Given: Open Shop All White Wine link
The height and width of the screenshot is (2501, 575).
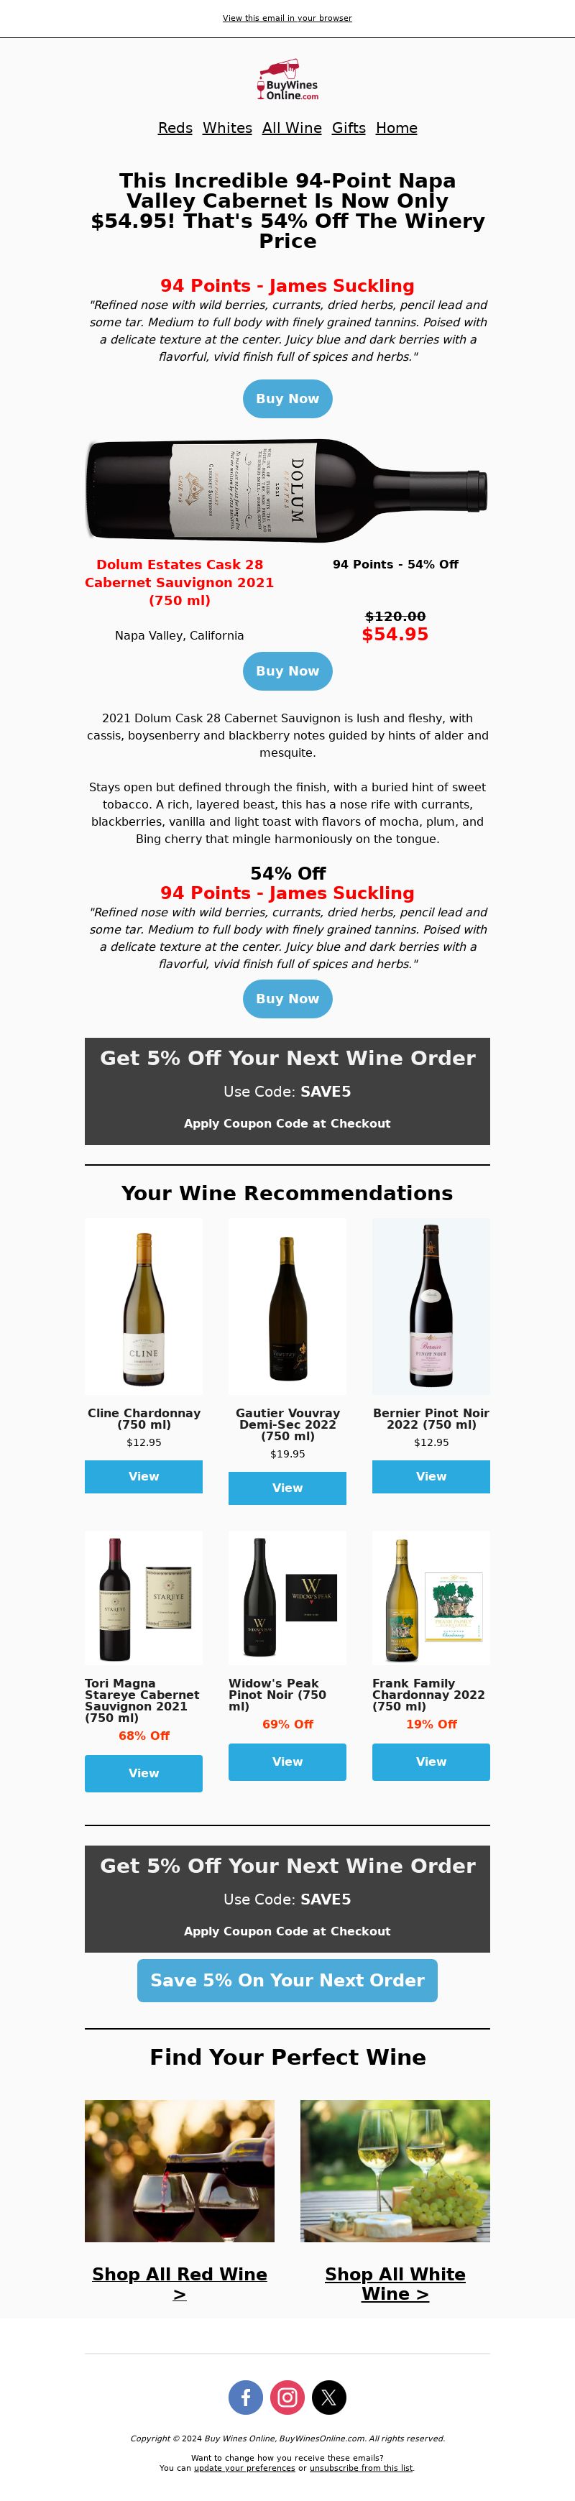Looking at the screenshot, I should coord(395,2283).
